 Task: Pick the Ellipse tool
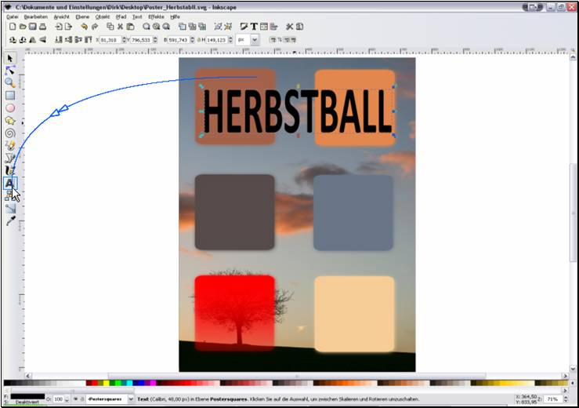coord(10,108)
